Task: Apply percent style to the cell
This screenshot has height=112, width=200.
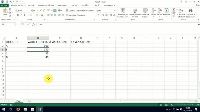Action: click(x=103, y=15)
